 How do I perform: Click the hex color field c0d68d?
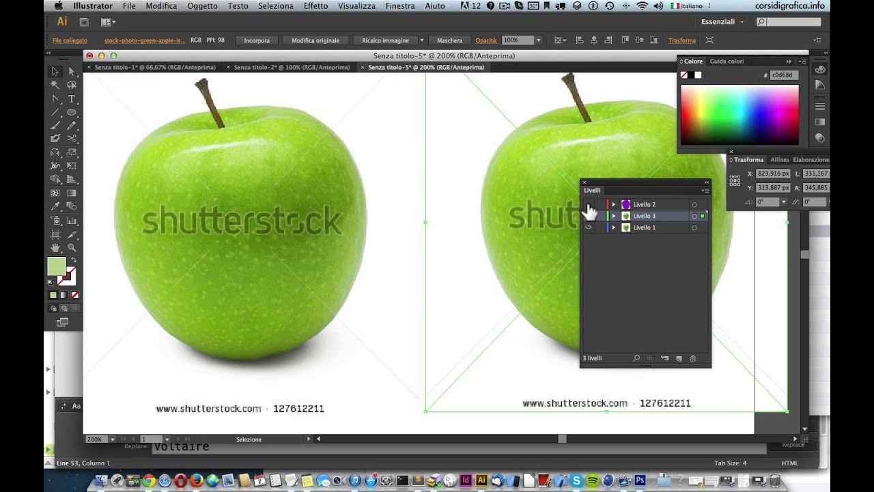785,75
